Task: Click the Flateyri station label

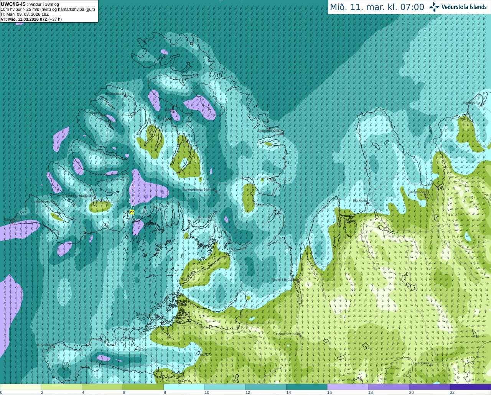Action: [x=96, y=113]
